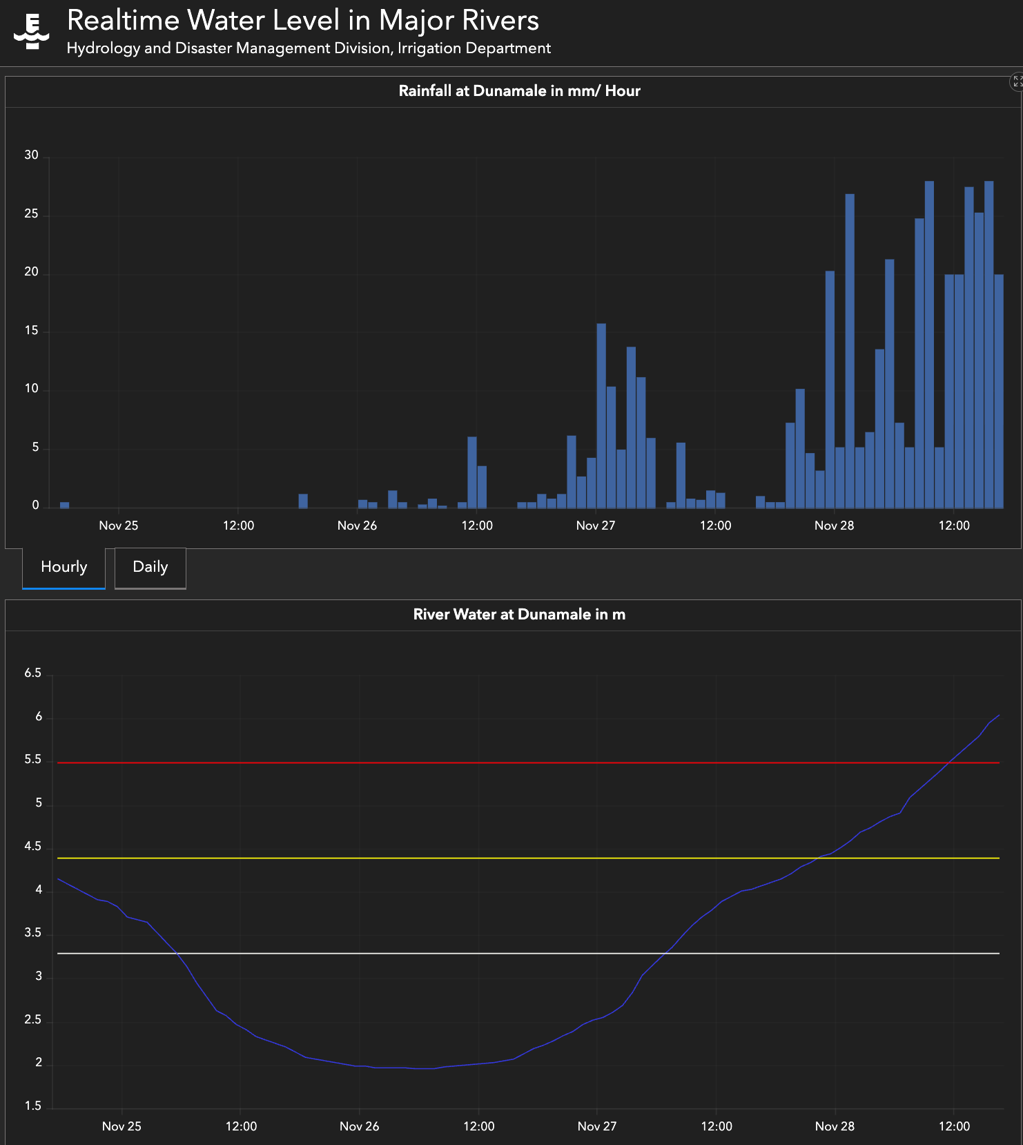Click the red flood level line

pos(529,762)
